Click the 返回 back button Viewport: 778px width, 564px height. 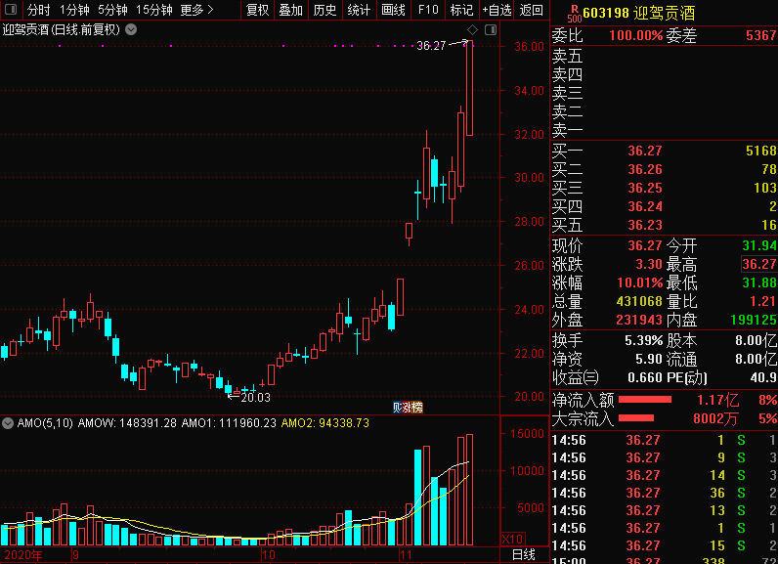click(x=531, y=10)
